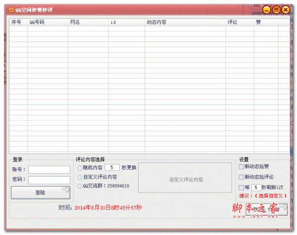
Task: Select the QQ交流群 radio option
Action: 80,186
